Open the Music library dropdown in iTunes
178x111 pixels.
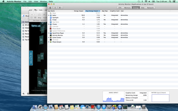[x=25, y=16]
